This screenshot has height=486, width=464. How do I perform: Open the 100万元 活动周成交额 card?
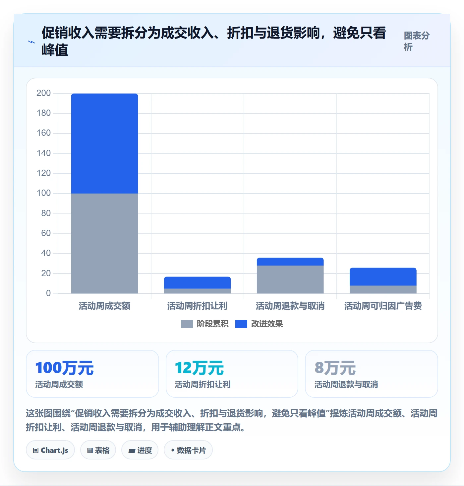[x=92, y=374]
